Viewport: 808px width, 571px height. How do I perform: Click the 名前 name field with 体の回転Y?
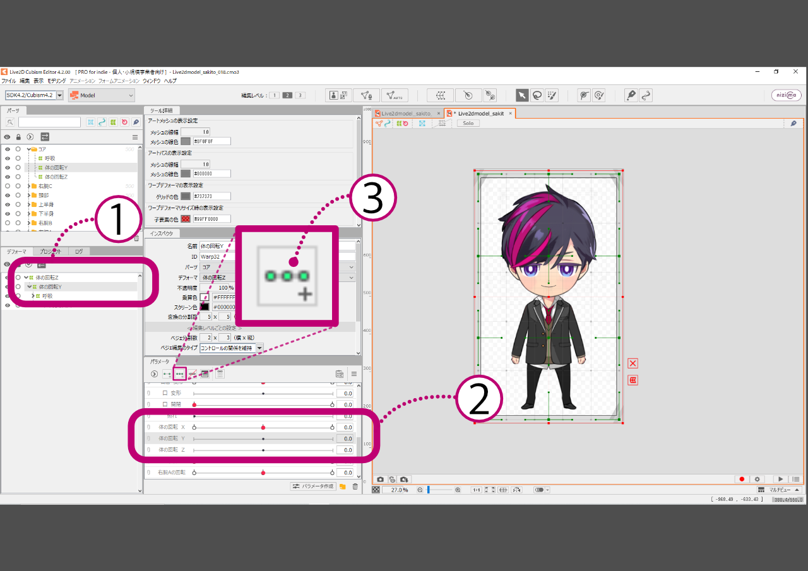[278, 246]
